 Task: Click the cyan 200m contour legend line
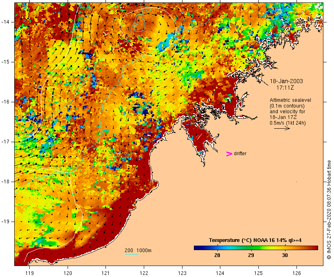[132, 254]
